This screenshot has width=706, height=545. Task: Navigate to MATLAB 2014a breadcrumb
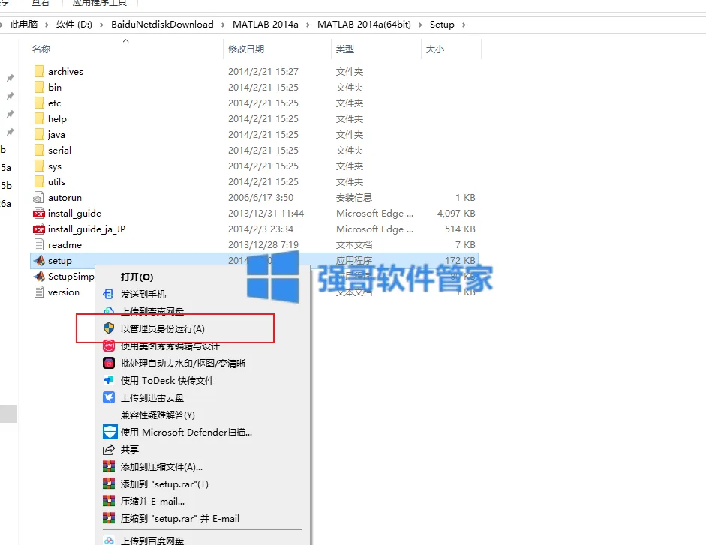[x=265, y=25]
